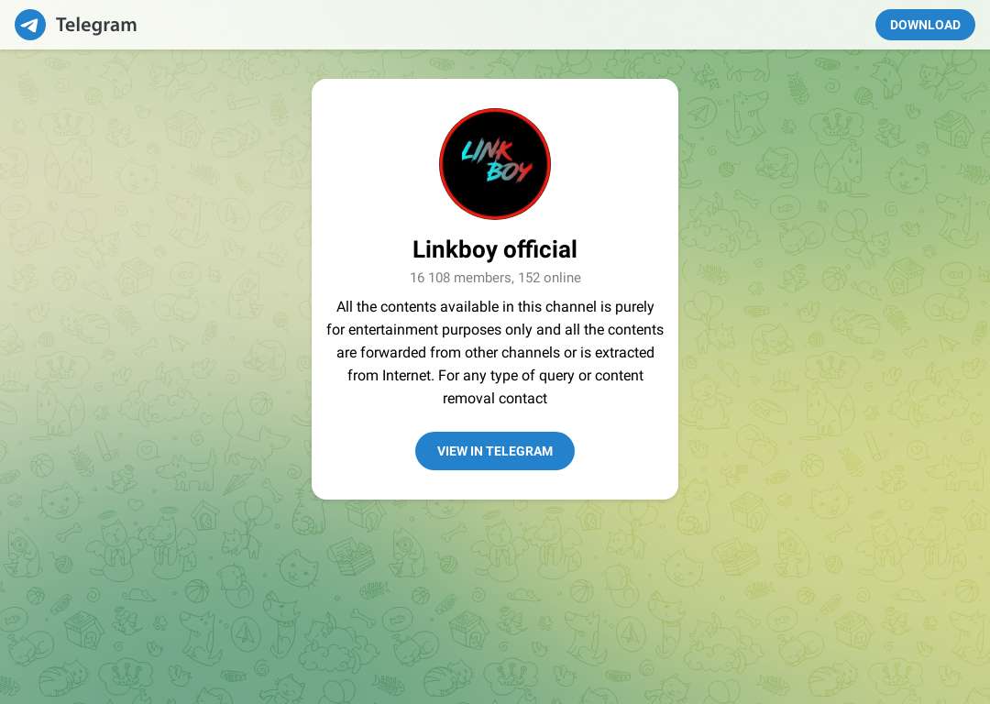The image size is (990, 704).
Task: Open the Telegram wordmark link in header
Action: coord(96,25)
